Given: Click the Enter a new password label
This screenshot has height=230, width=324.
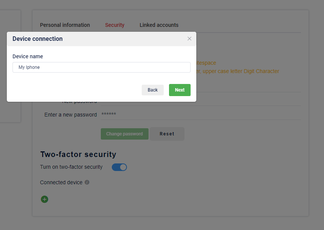Looking at the screenshot, I should pyautogui.click(x=70, y=115).
